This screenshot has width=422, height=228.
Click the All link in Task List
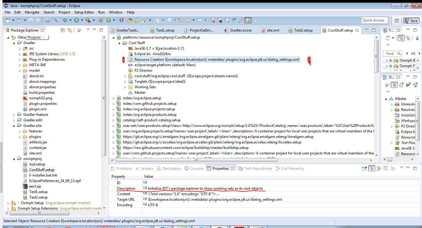pos(413,53)
